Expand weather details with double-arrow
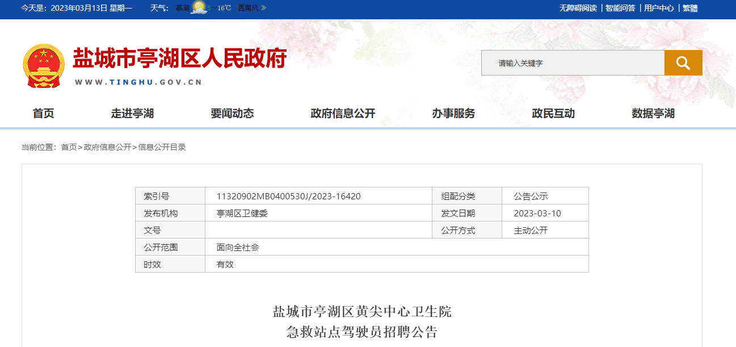The image size is (736, 347). click(x=263, y=8)
